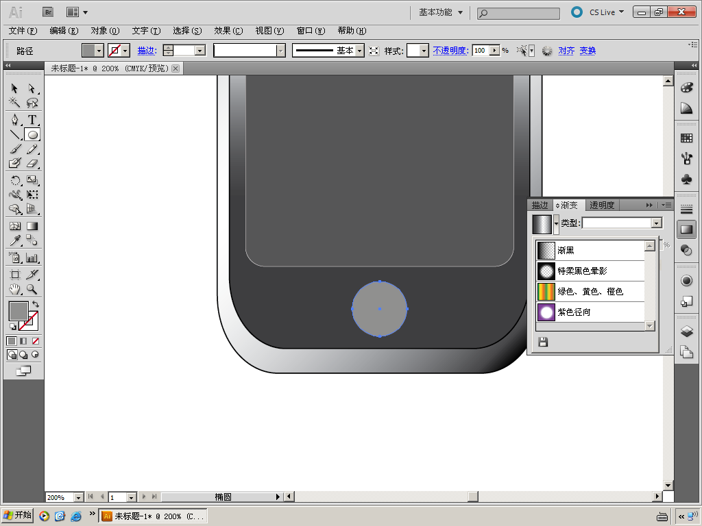Open the gradient 类型 dropdown

point(656,223)
